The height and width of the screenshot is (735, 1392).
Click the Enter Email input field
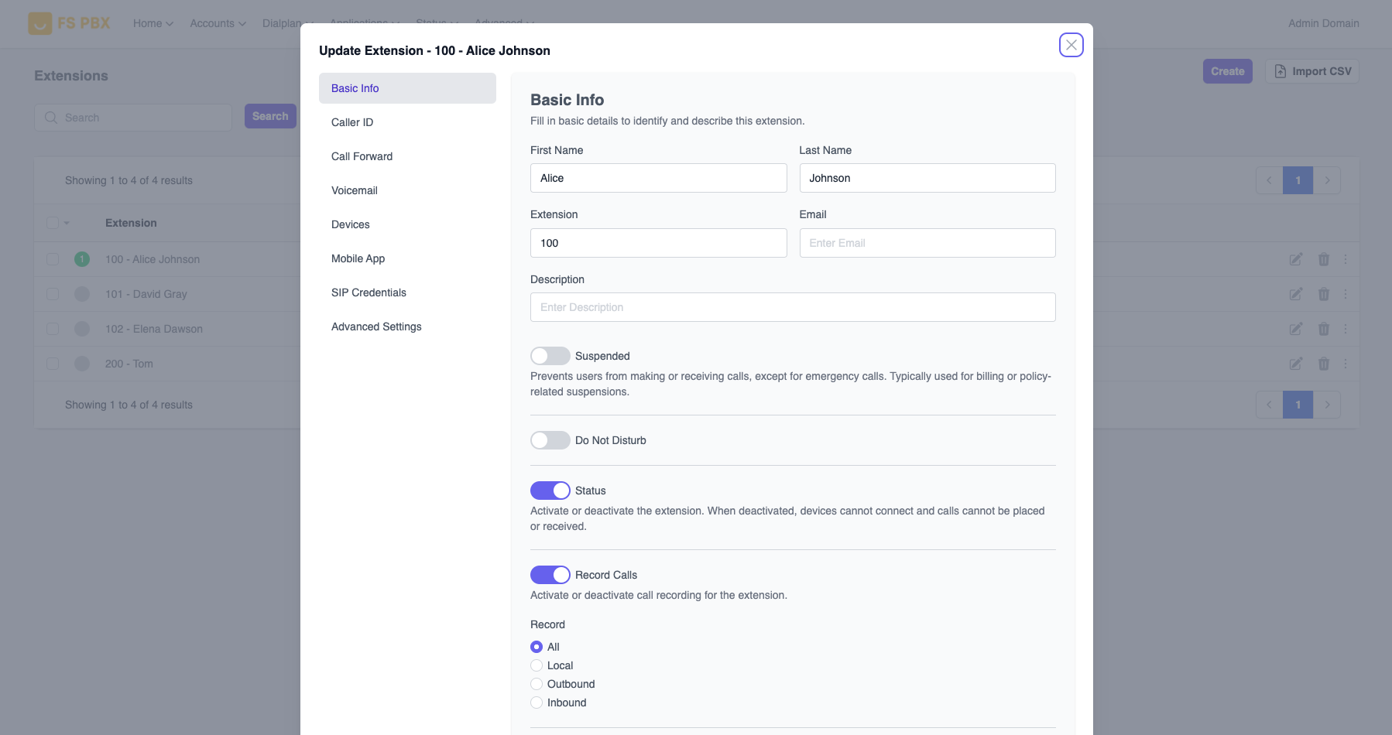[927, 242]
